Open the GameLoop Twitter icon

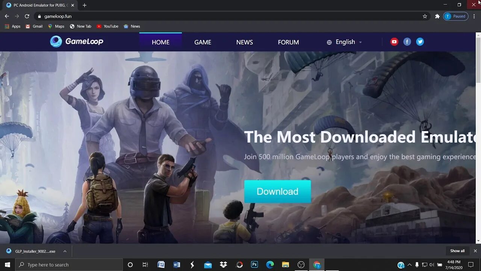pos(420,42)
